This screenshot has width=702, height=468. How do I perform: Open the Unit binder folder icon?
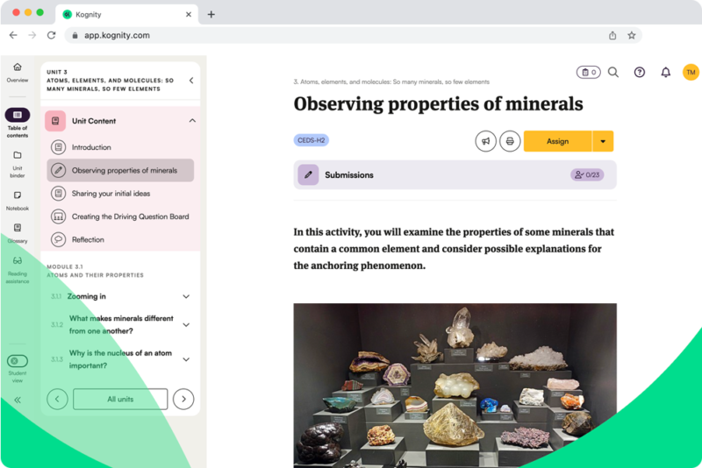18,156
